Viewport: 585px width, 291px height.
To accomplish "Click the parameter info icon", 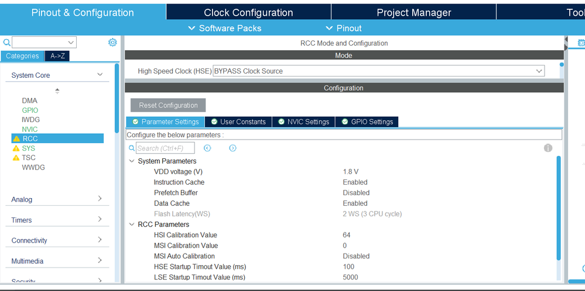I will tap(548, 148).
